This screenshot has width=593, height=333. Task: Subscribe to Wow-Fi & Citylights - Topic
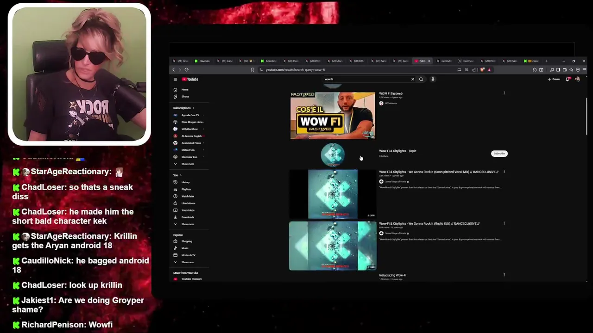click(499, 154)
